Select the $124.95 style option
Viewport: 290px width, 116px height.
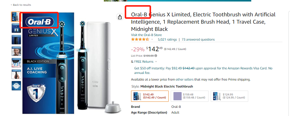point(229,96)
